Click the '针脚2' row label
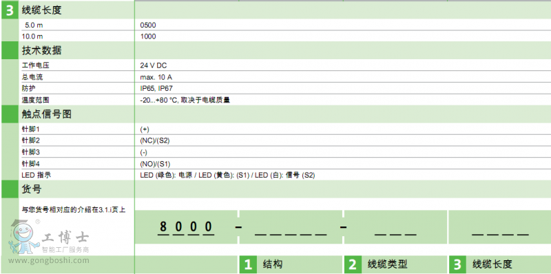This screenshot has width=551, height=274. pos(30,141)
